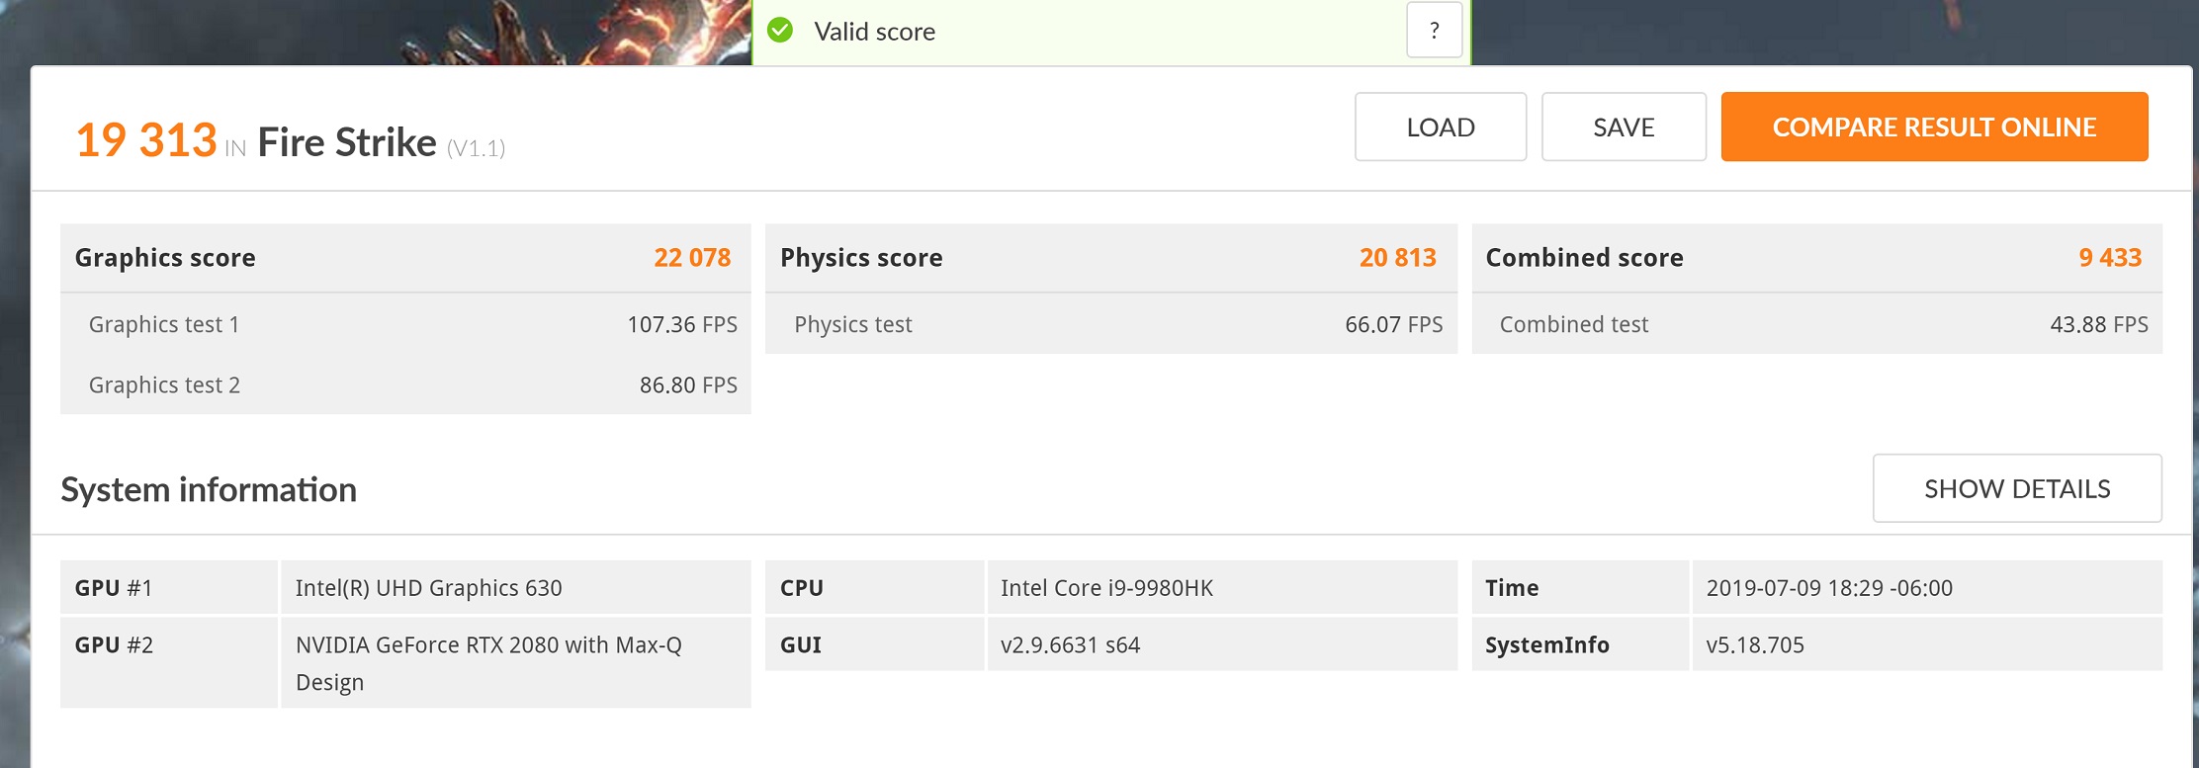The width and height of the screenshot is (2199, 768).
Task: Select the Graphics score header row
Action: [x=405, y=258]
